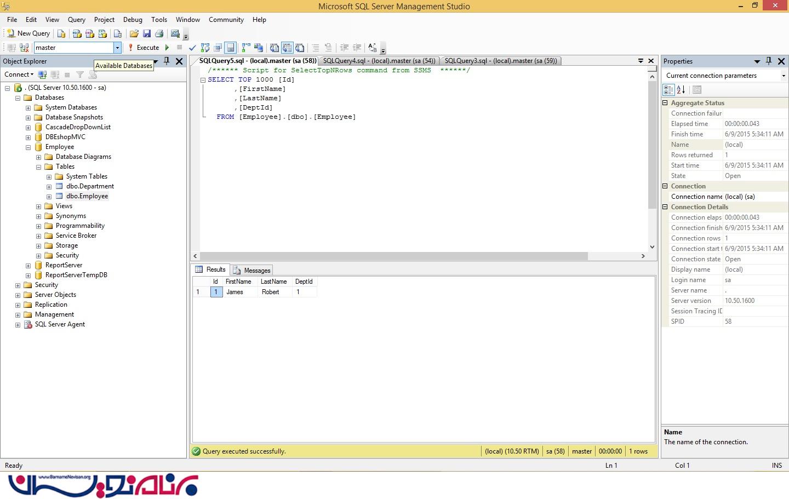Click the Print icon in the toolbar
789x499 pixels.
159,33
